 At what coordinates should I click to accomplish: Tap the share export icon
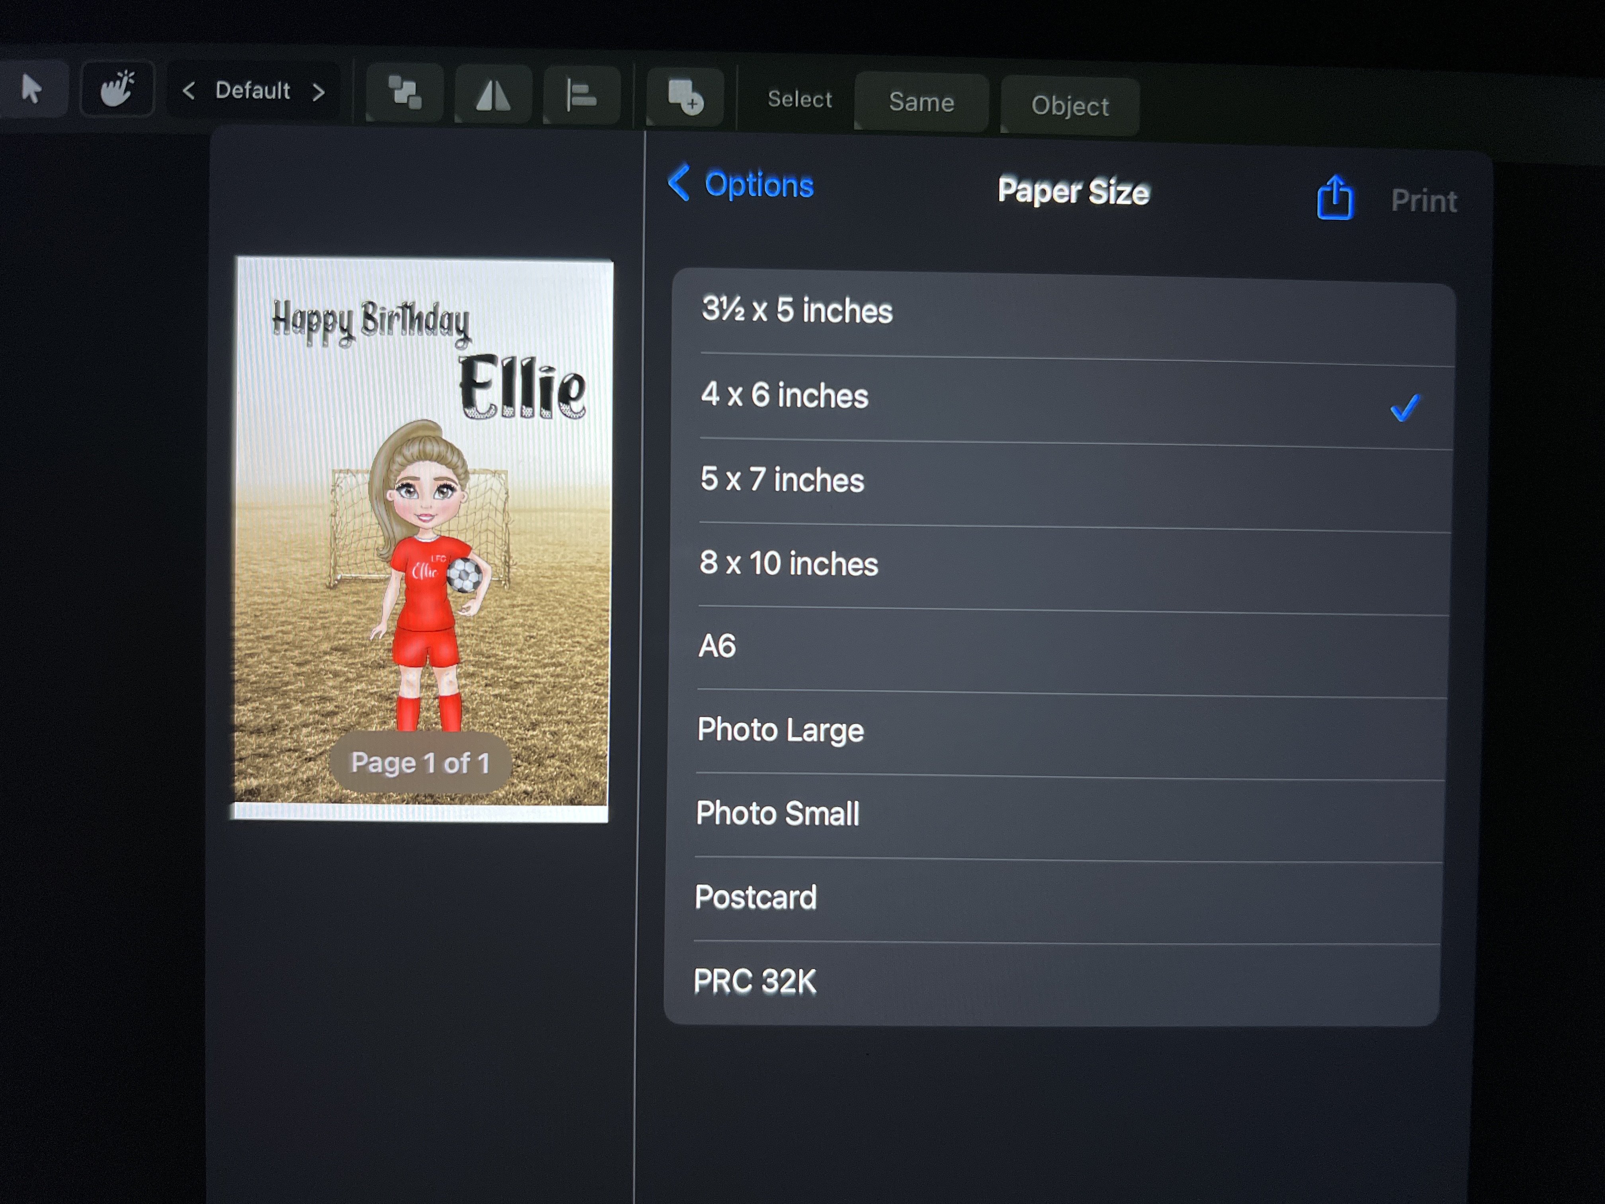tap(1335, 197)
